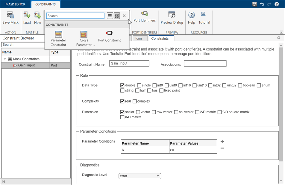Enable complex complexity
This screenshot has width=285, height=185.
tap(134, 101)
